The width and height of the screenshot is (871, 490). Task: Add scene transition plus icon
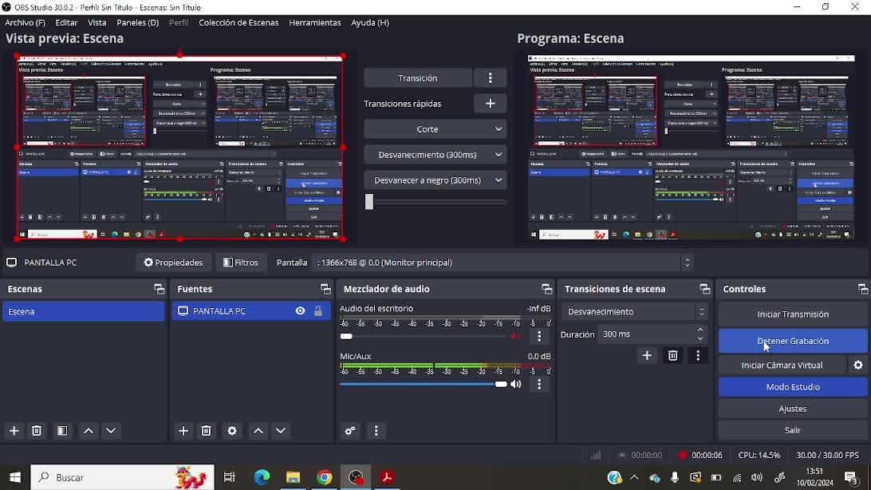pyautogui.click(x=647, y=356)
